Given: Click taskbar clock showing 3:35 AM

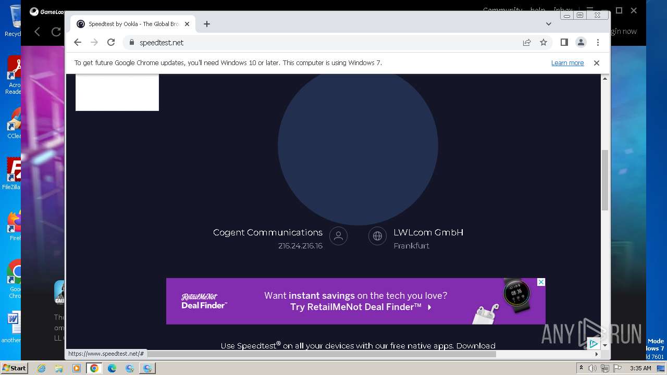Looking at the screenshot, I should [x=640, y=368].
